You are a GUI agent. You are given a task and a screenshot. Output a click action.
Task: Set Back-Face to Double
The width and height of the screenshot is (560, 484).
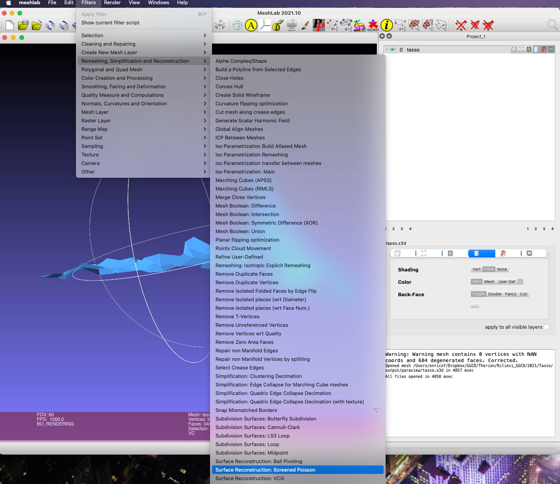coord(495,294)
